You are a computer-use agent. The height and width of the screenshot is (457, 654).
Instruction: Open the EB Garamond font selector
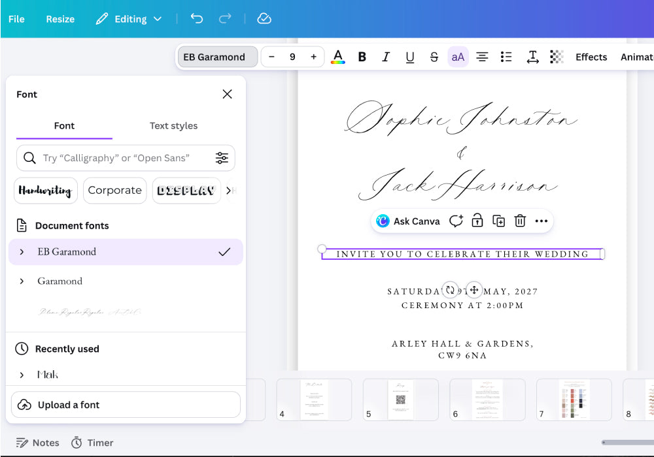click(x=218, y=57)
